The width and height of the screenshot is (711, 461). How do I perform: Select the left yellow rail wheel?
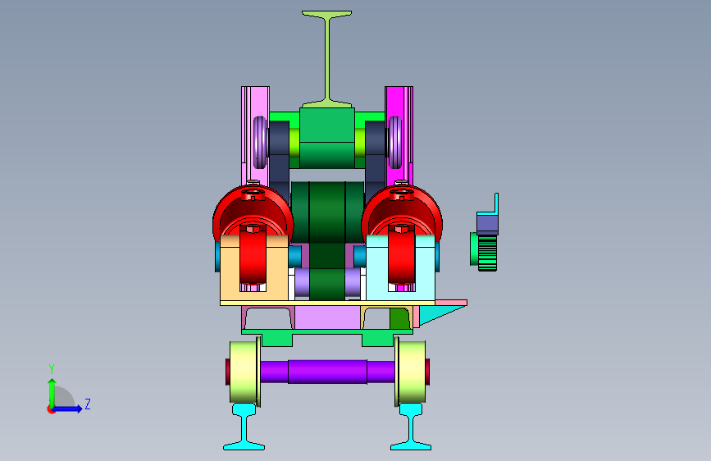click(x=244, y=372)
